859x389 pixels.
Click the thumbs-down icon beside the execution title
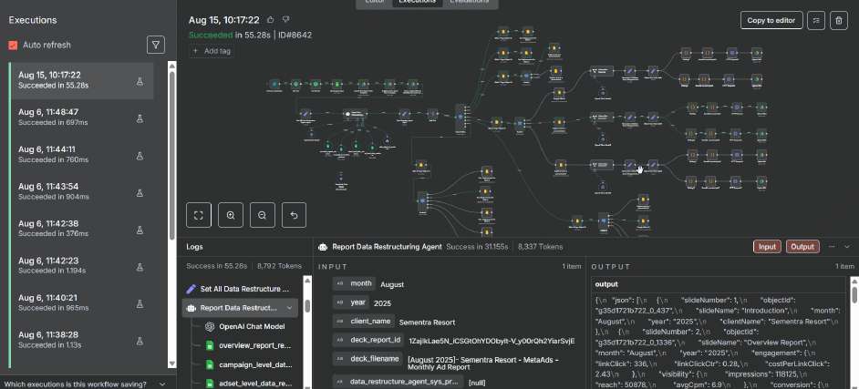coord(285,20)
